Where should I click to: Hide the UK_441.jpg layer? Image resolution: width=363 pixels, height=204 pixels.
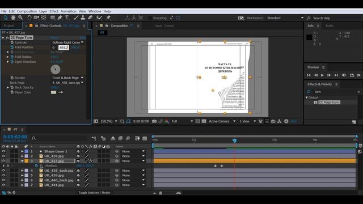point(3,185)
